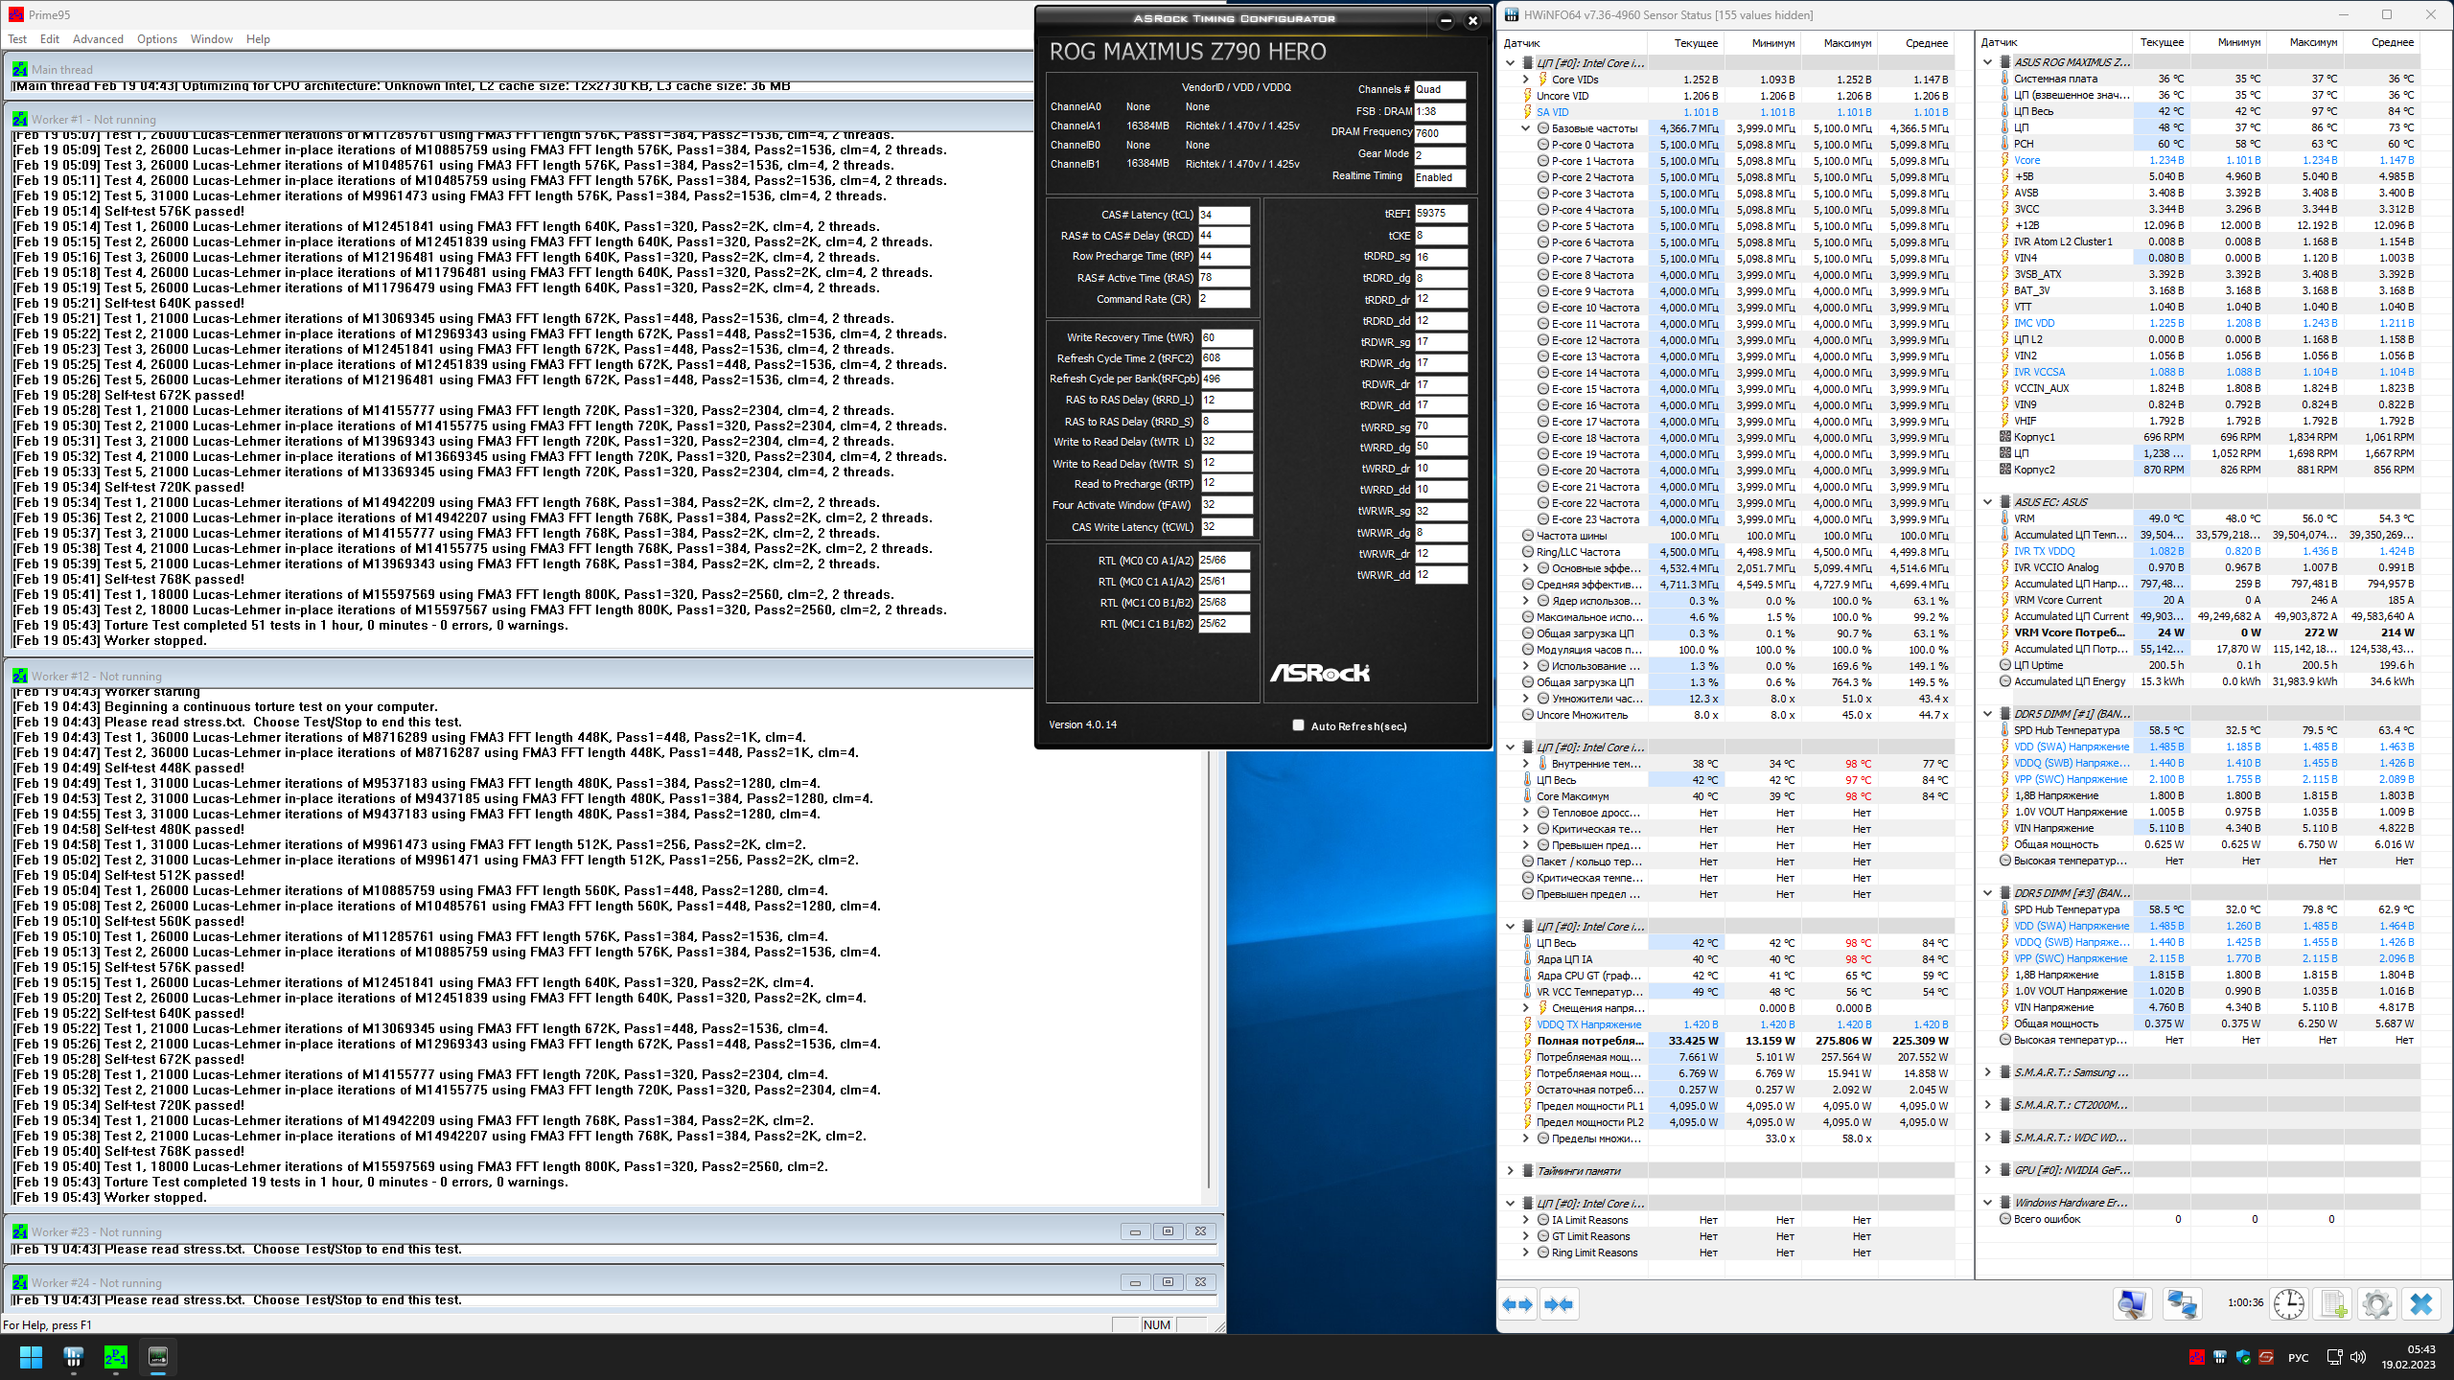Expand IA Limit Reasons tree item
2454x1380 pixels.
click(x=1525, y=1220)
